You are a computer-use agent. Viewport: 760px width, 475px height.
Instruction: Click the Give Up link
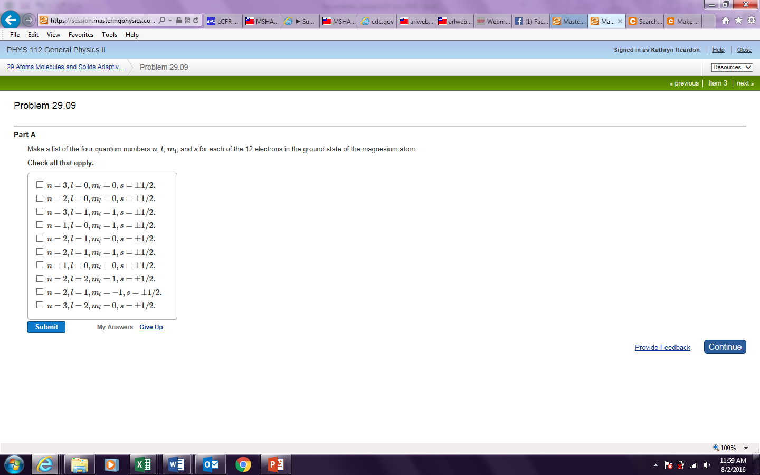[x=151, y=327]
